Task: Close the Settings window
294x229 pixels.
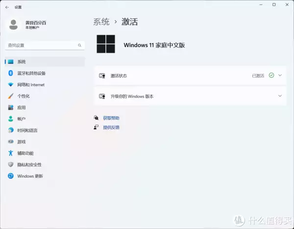Action: click(x=287, y=5)
